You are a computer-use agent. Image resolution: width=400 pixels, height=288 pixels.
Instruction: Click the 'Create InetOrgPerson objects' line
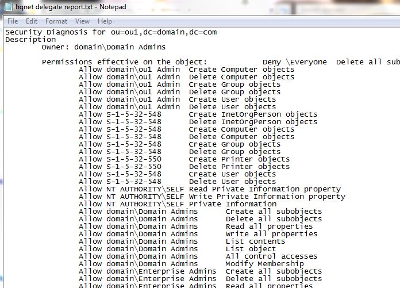click(198, 114)
